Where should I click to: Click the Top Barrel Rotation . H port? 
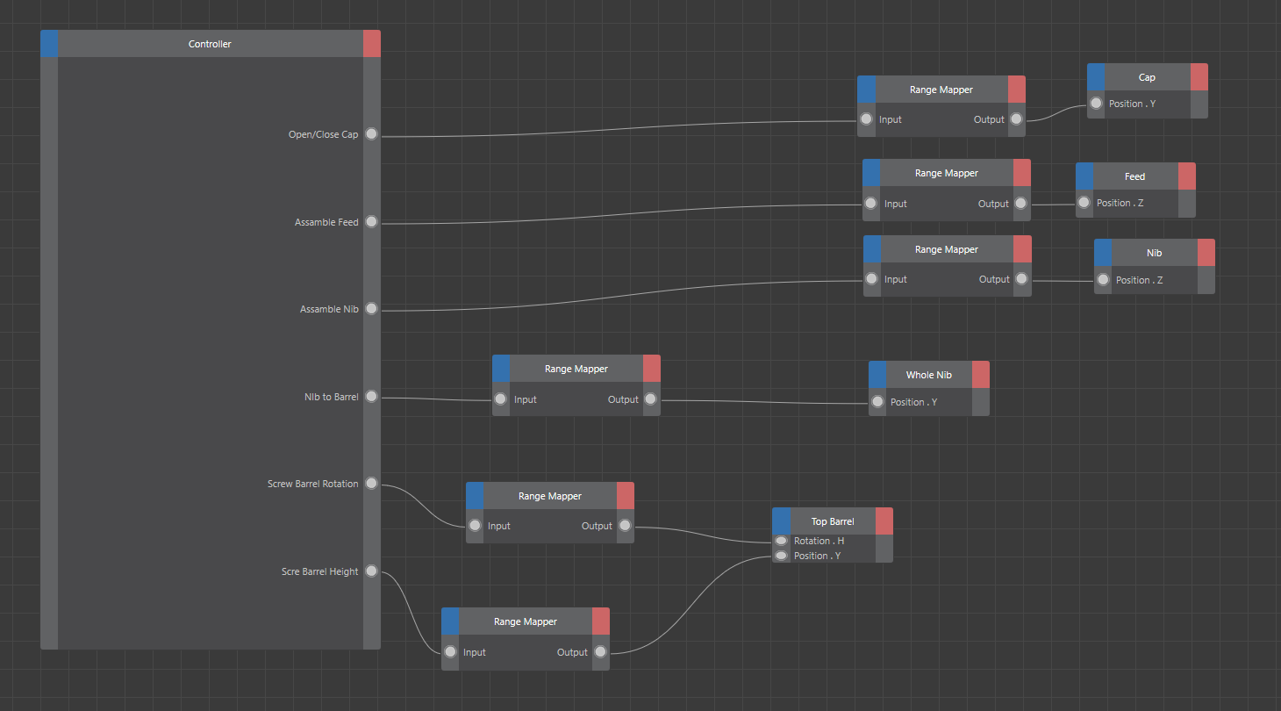click(781, 541)
